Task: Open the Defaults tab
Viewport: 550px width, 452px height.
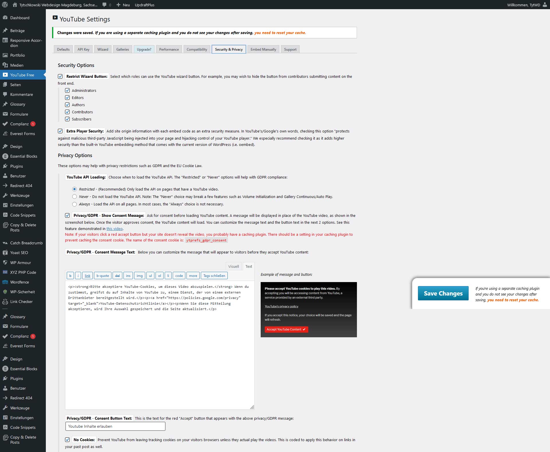Action: (63, 49)
